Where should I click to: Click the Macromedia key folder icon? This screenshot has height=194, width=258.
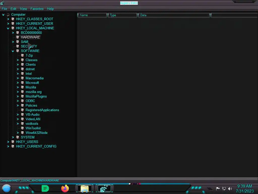tap(22, 78)
